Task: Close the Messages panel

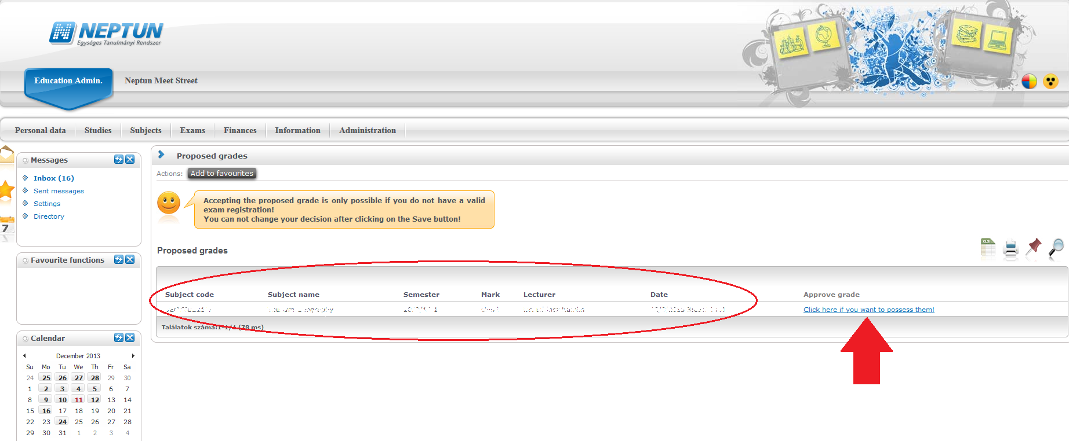Action: pos(130,159)
